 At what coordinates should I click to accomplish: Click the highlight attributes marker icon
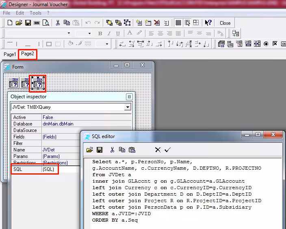tap(139, 33)
